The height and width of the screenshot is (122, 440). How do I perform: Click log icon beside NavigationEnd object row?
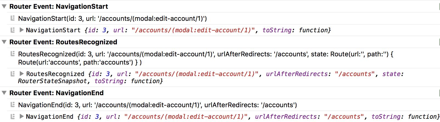click(x=12, y=116)
